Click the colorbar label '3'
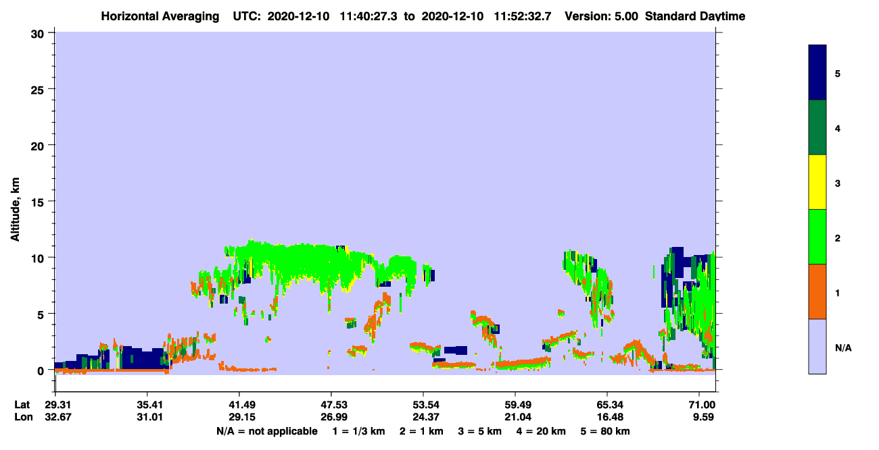 pos(838,183)
